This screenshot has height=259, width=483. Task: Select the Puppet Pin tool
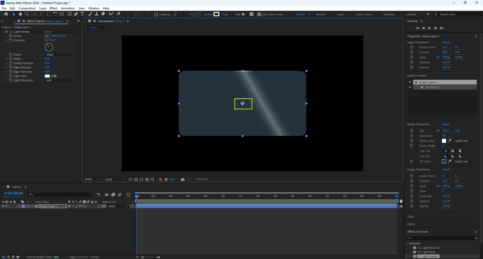click(119, 14)
